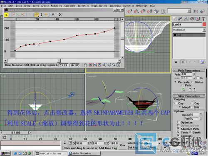Open the Modifier List dropdown

click(x=189, y=30)
